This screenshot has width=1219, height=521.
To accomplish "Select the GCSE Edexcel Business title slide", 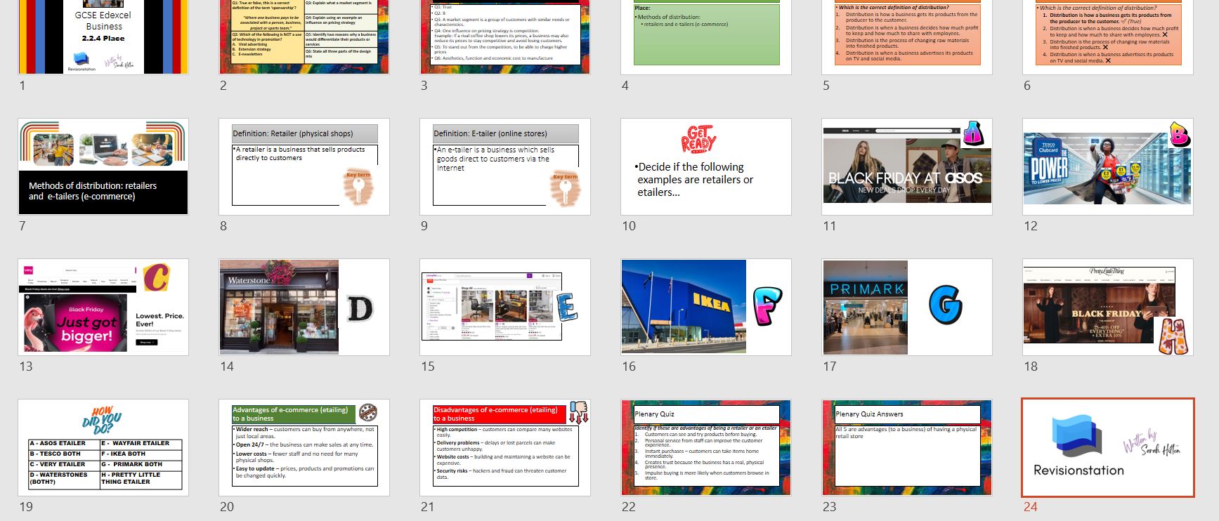I will [x=103, y=37].
